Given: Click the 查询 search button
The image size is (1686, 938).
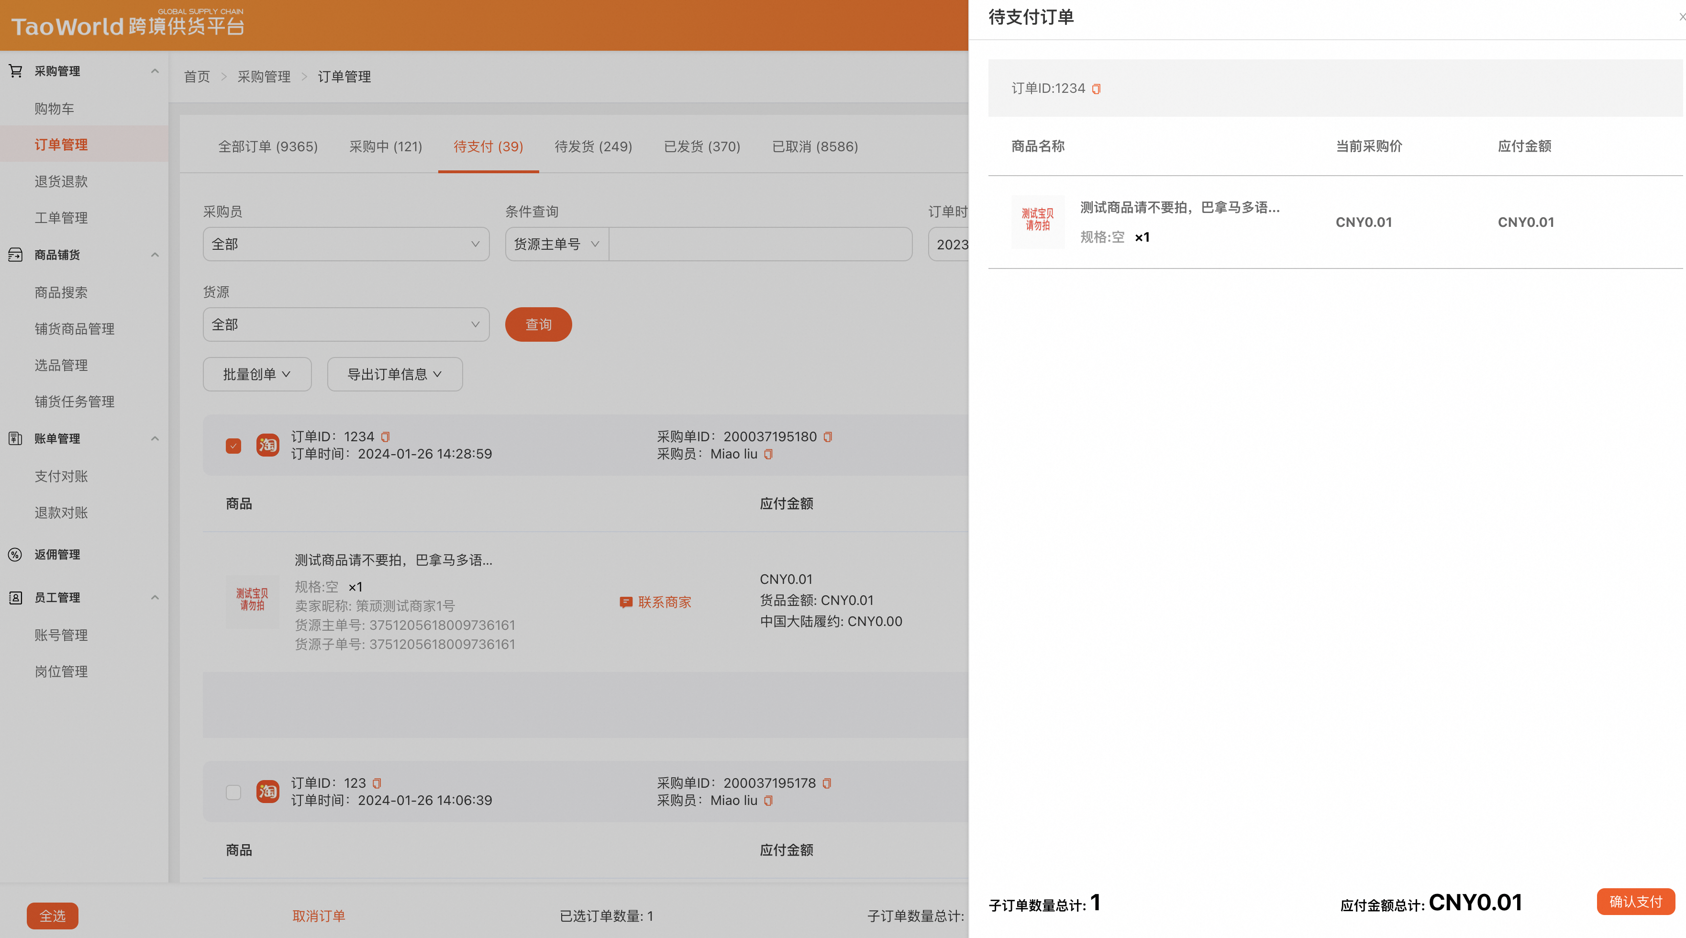Looking at the screenshot, I should (x=537, y=324).
